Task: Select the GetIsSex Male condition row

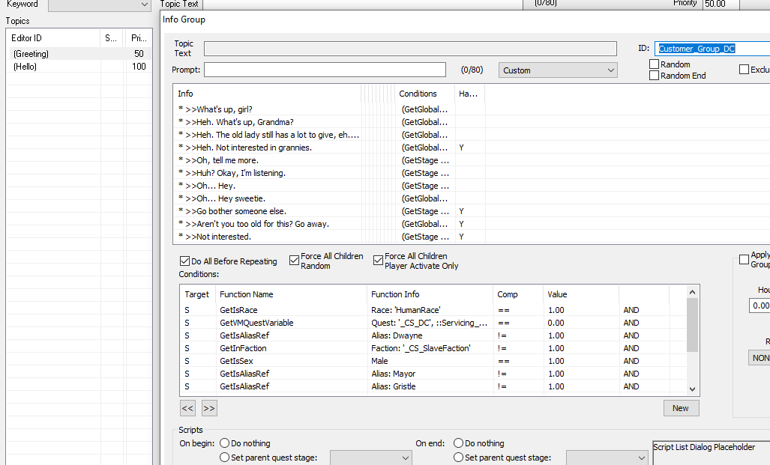Action: (x=433, y=361)
